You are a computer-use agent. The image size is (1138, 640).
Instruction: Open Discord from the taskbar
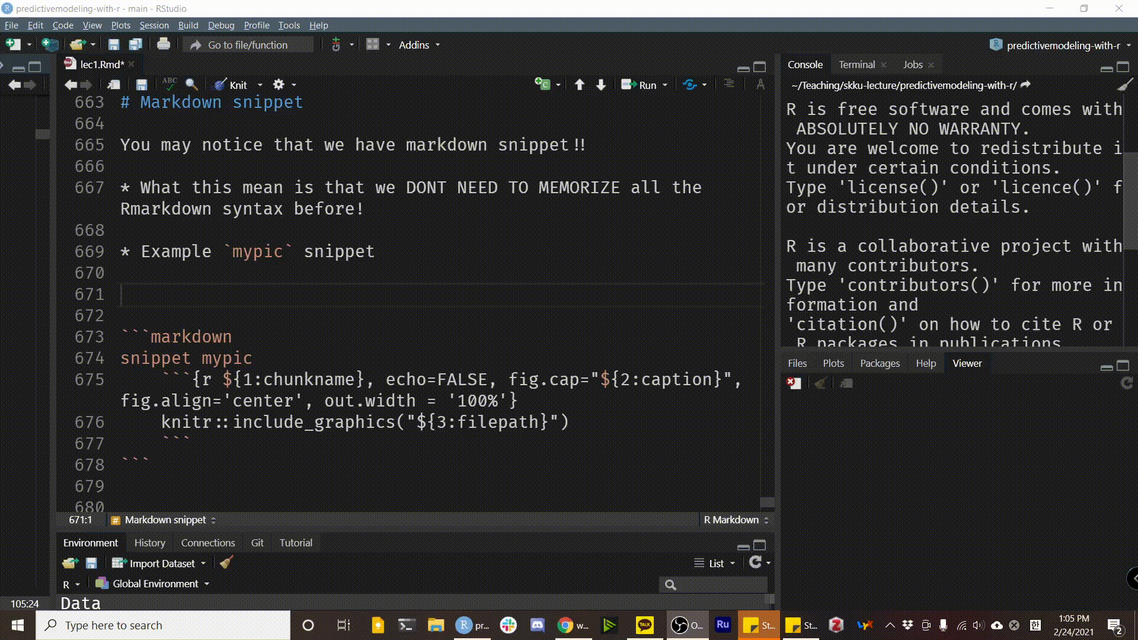(538, 625)
